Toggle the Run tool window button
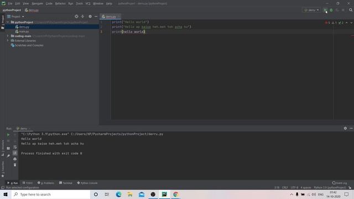 pyautogui.click(x=13, y=183)
